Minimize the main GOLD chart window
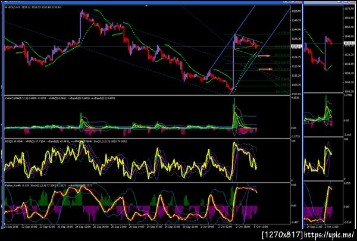The width and height of the screenshot is (357, 241). [x=286, y=2]
